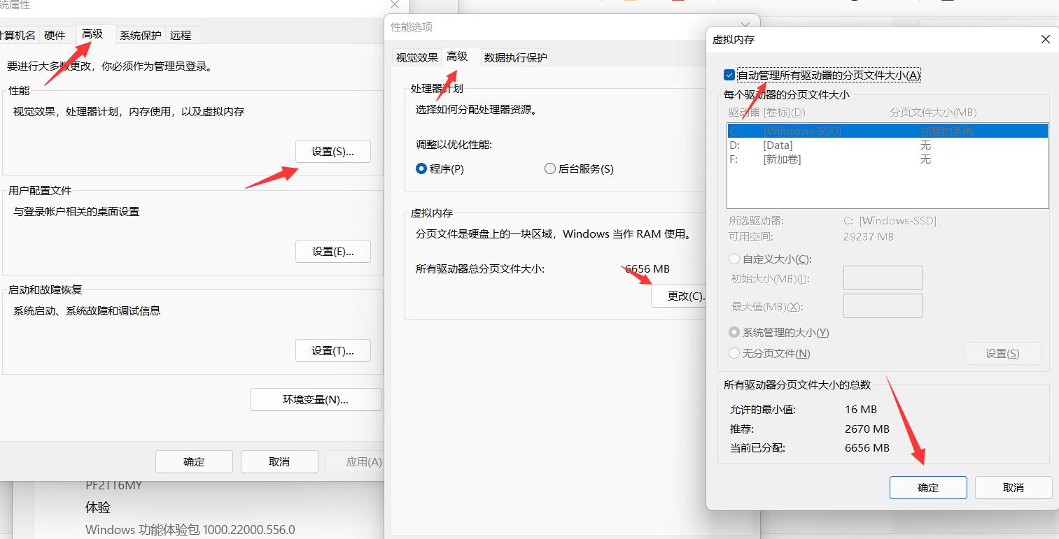This screenshot has height=539, width=1059.
Task: Click the 当前已分配 6656 MB value
Action: coord(867,447)
